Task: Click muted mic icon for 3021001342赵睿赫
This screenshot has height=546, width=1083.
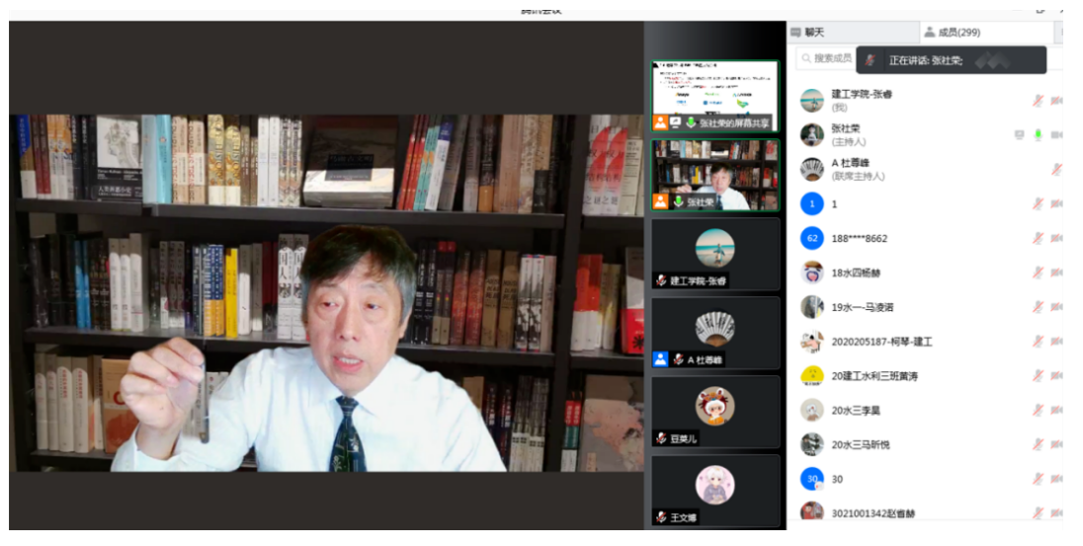Action: (x=1038, y=512)
